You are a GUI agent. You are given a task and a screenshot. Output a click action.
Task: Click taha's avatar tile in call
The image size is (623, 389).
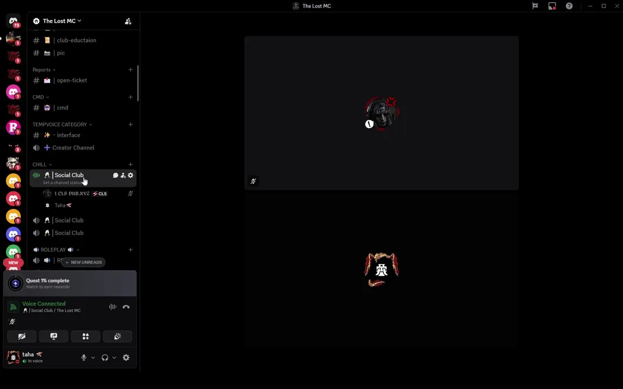382,270
